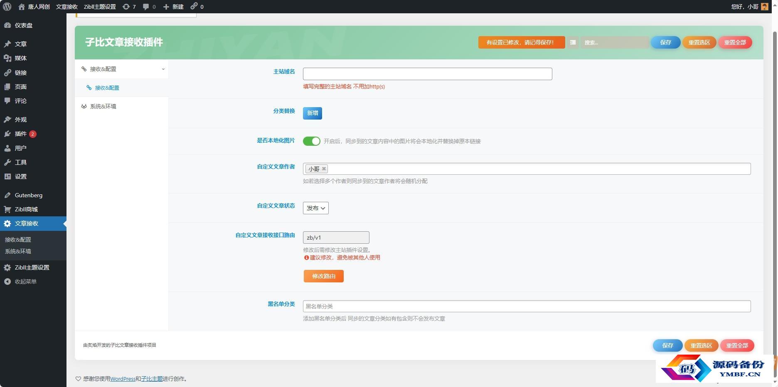Focus 黑名单分类 input field
This screenshot has height=387, width=778.
tap(527, 306)
